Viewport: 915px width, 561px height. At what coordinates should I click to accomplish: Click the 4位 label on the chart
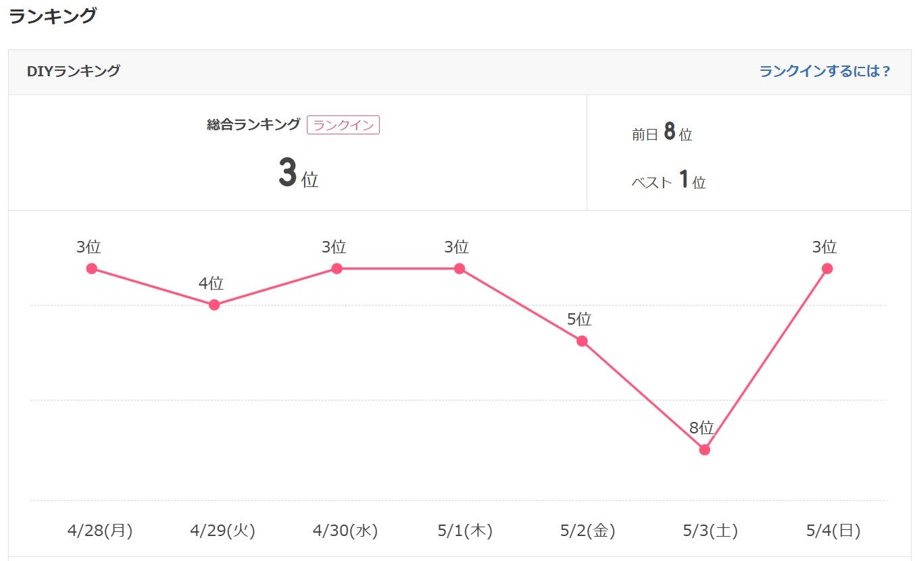(x=211, y=284)
